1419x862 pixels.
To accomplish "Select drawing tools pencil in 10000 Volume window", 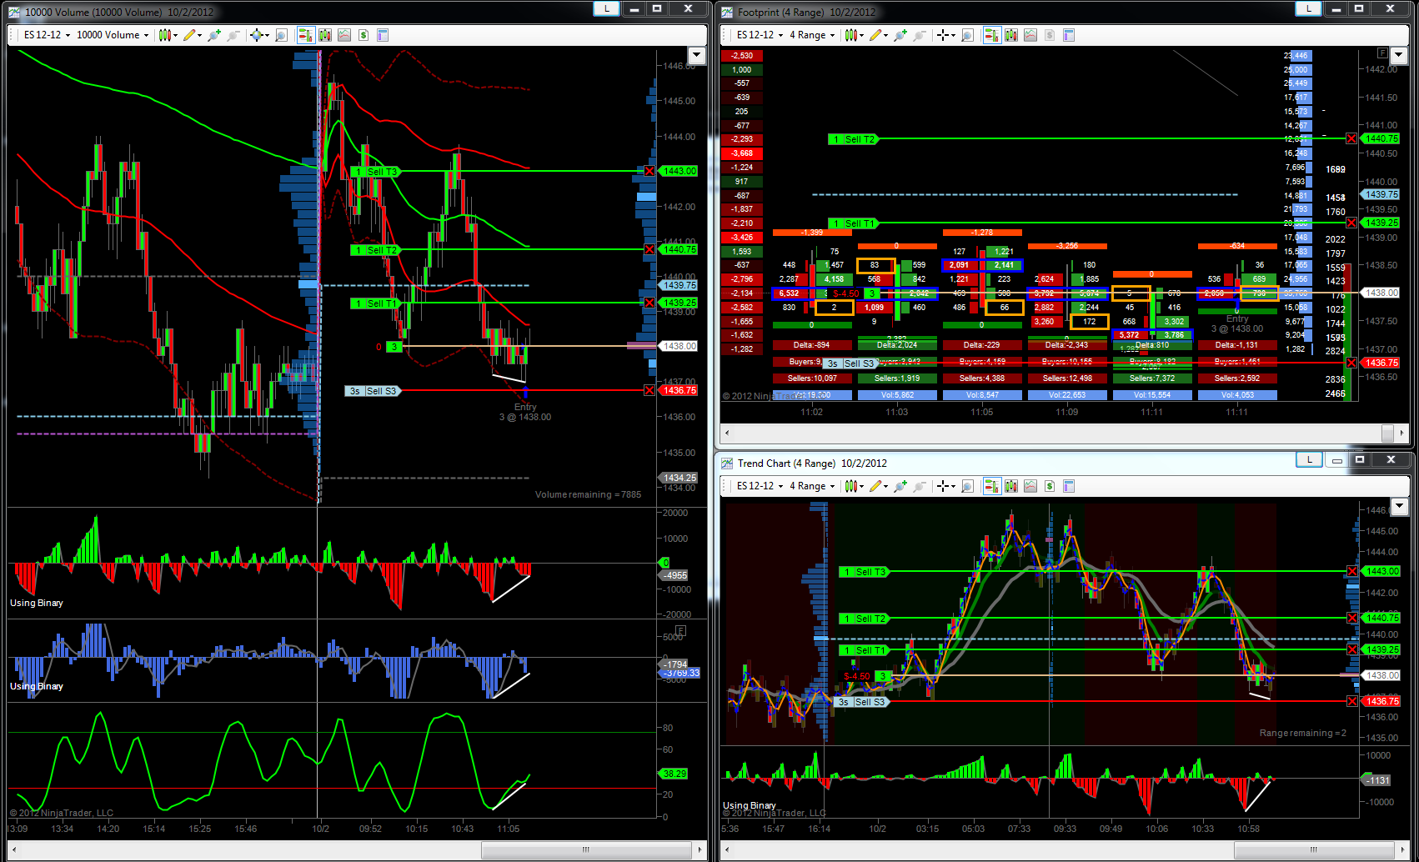I will point(191,35).
